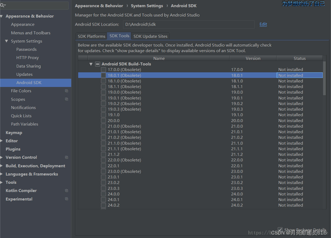Click the project-level icon next to Experimental
The height and width of the screenshot is (238, 331).
click(66, 199)
